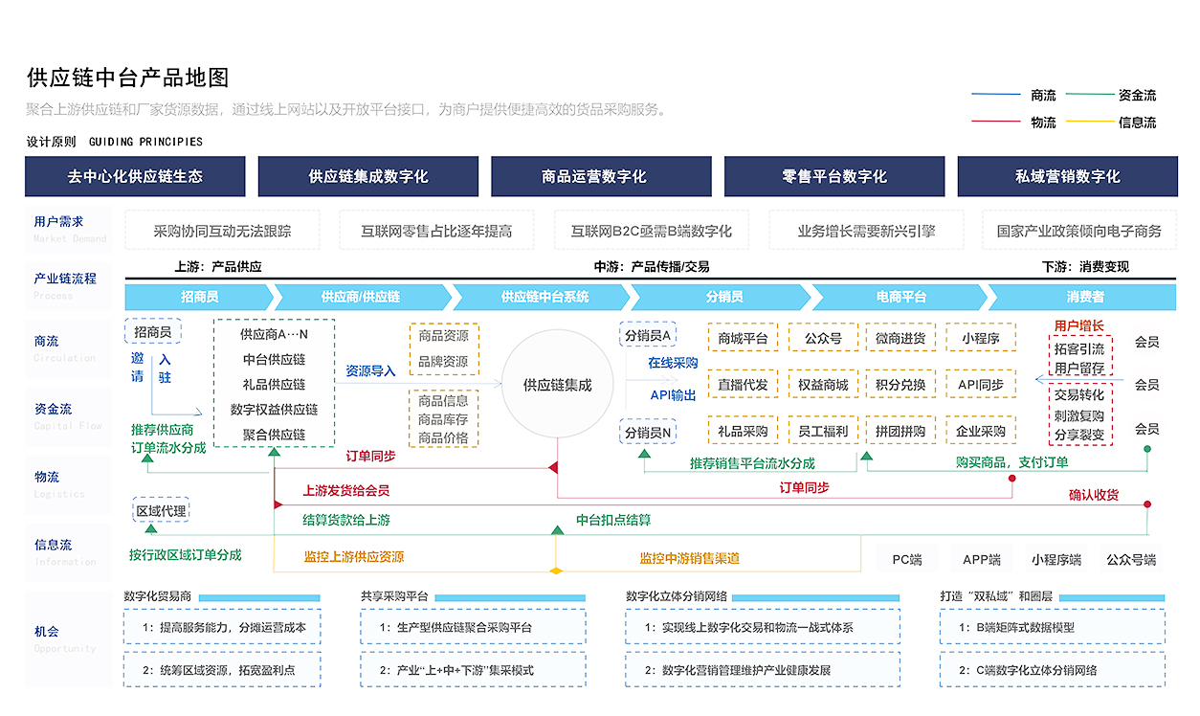Choose the PC端 terminal box
This screenshot has width=1200, height=716.
point(906,560)
